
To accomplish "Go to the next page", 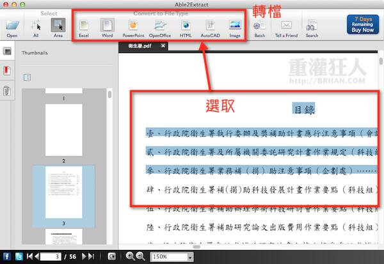I will (84, 256).
